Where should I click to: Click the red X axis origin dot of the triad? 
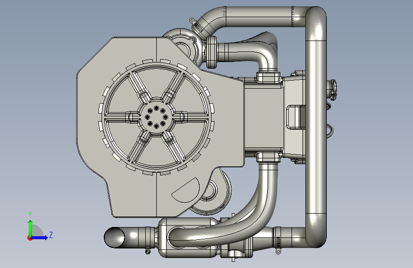pos(30,238)
